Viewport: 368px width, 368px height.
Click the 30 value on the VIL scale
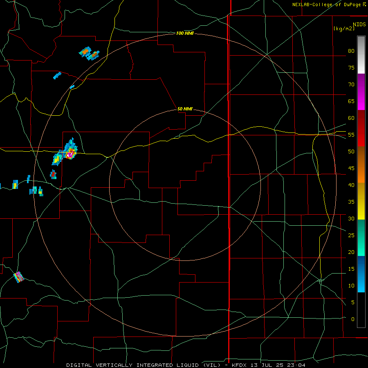(x=351, y=218)
